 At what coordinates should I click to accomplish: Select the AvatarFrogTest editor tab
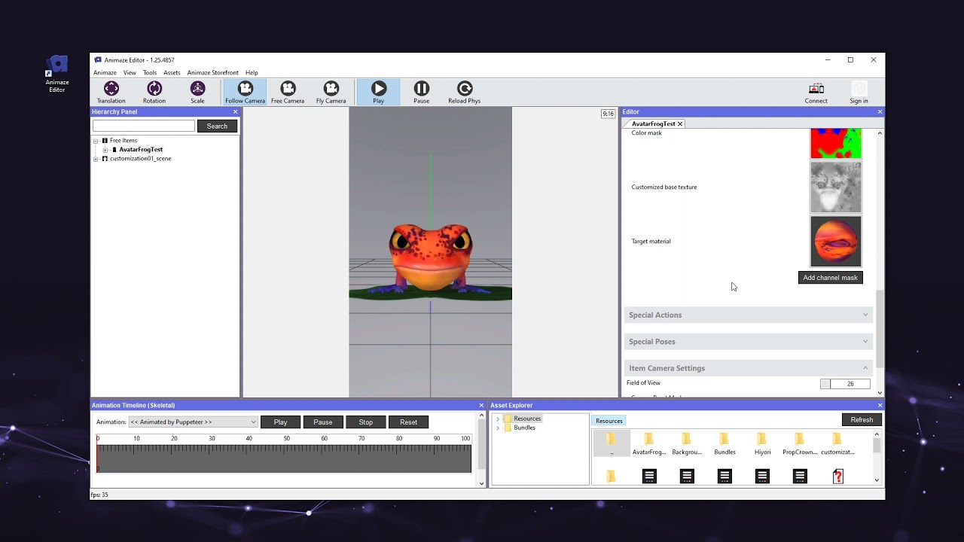click(x=653, y=123)
